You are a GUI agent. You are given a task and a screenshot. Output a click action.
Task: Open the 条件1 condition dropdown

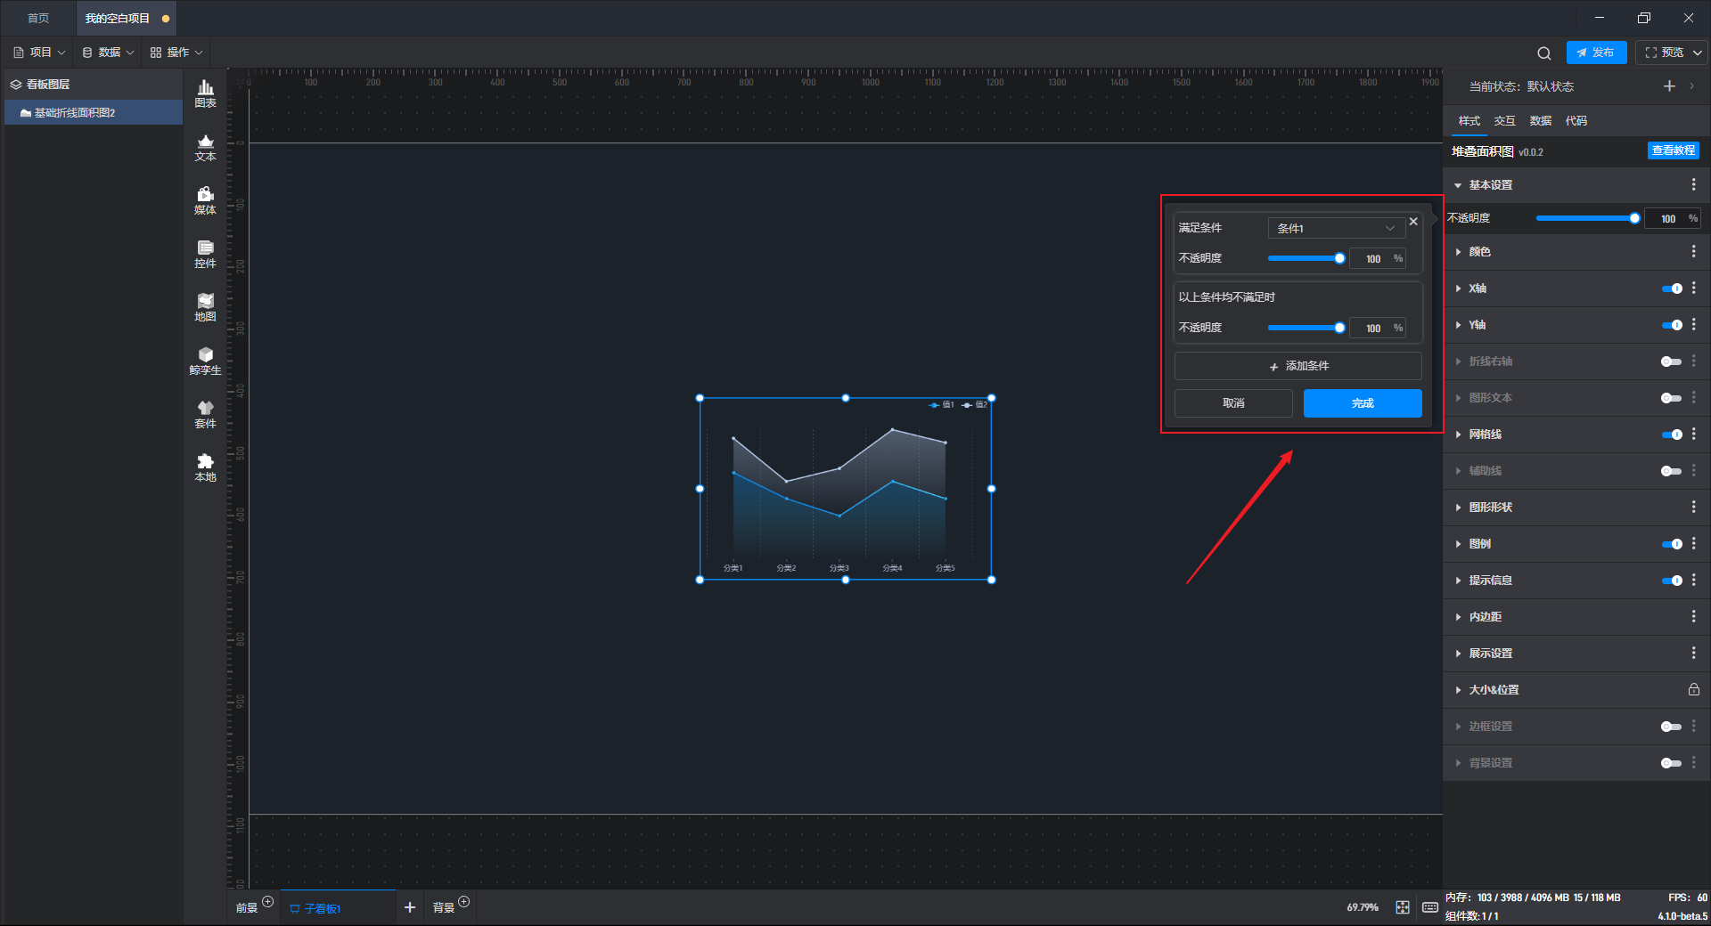1336,228
